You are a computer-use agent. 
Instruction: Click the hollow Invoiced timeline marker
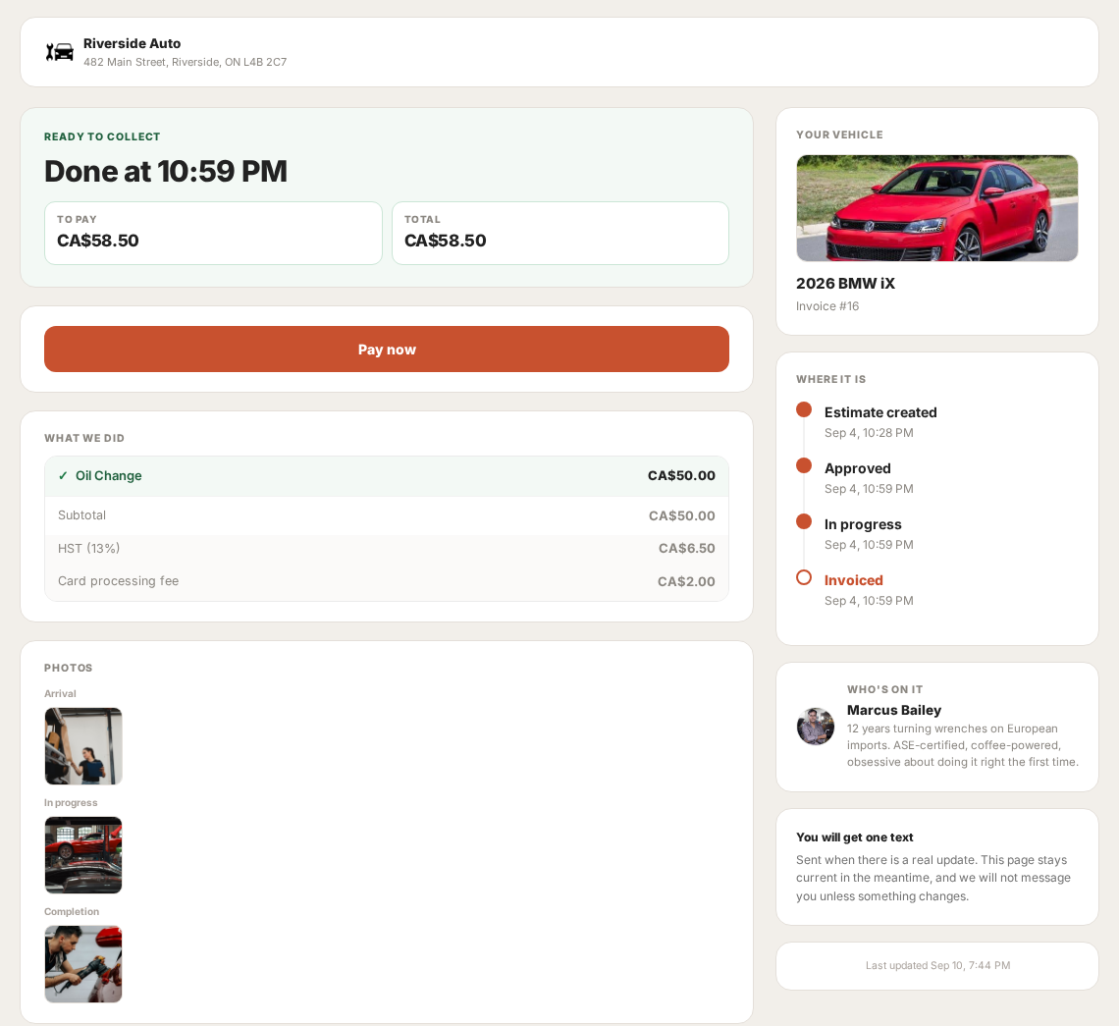click(x=804, y=577)
